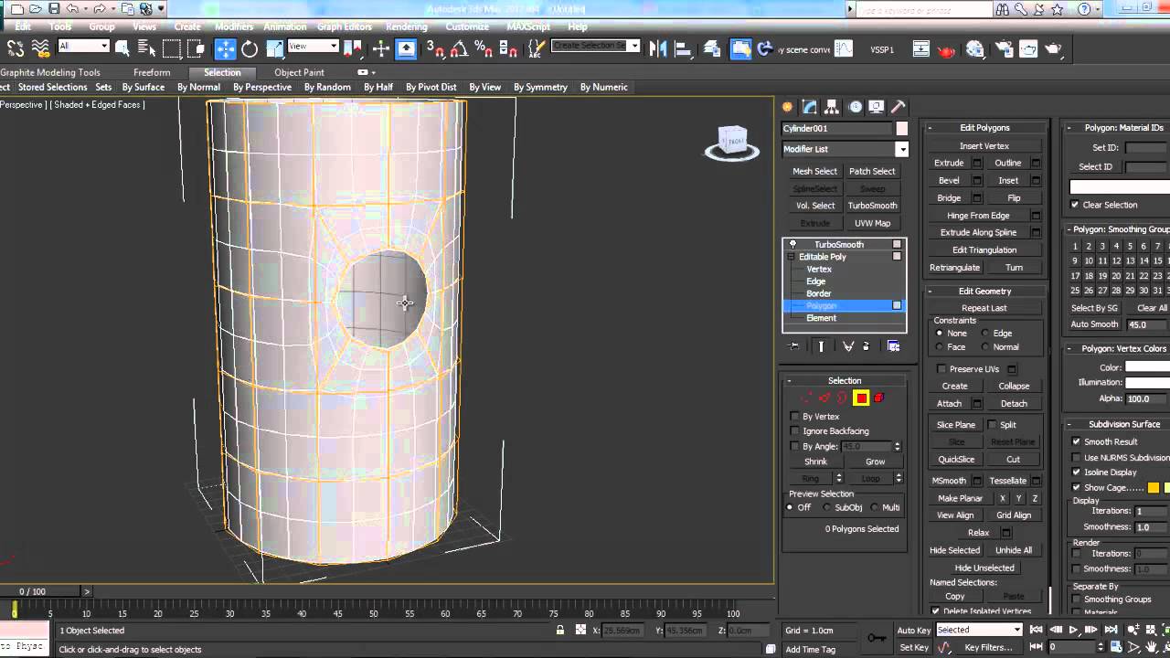Click the vertex Color white swatch
1170x658 pixels.
[x=1148, y=367]
